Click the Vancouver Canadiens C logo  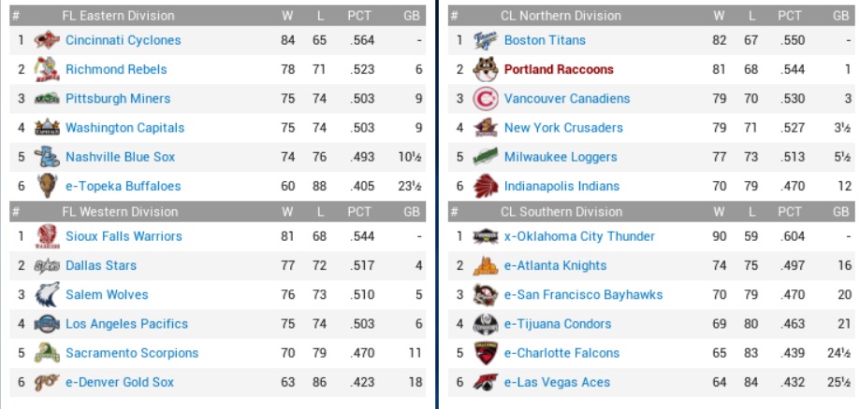pos(485,99)
